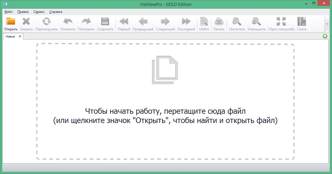Screen dimensions: 332x174
Task: Go to first page via Первый
Action: (x=124, y=22)
